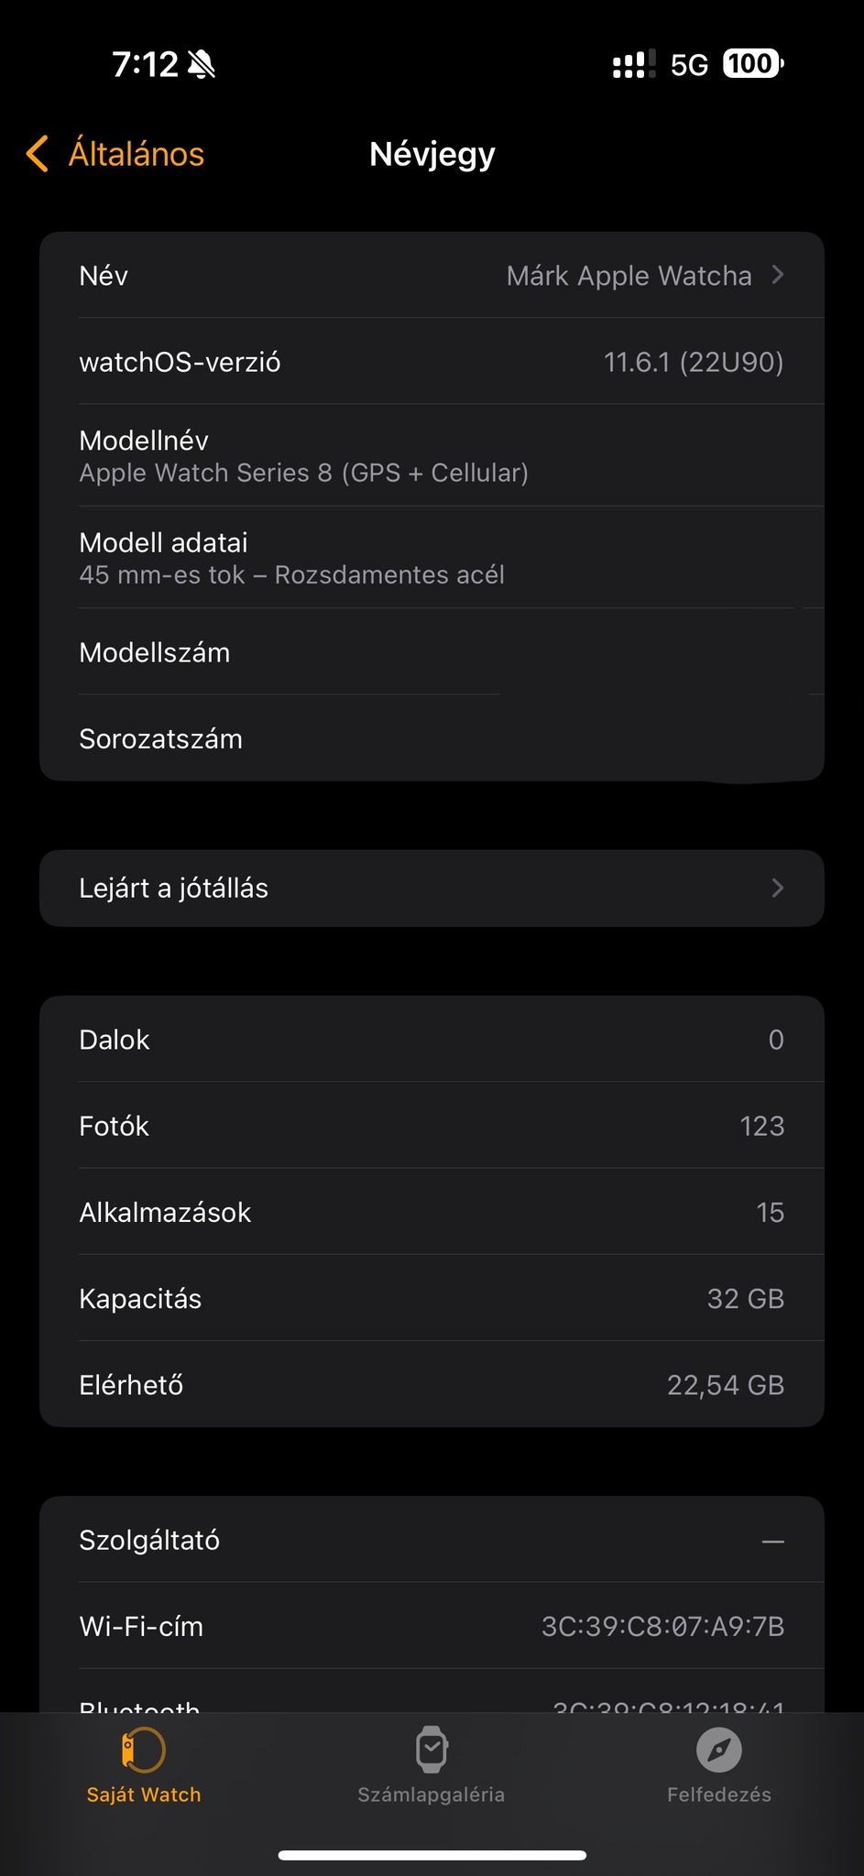Viewport: 864px width, 1876px height.
Task: Tap the 5G network indicator
Action: (x=689, y=65)
